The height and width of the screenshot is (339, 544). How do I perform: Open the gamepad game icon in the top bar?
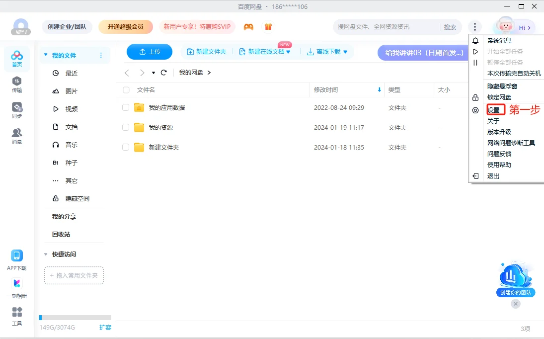pos(248,26)
